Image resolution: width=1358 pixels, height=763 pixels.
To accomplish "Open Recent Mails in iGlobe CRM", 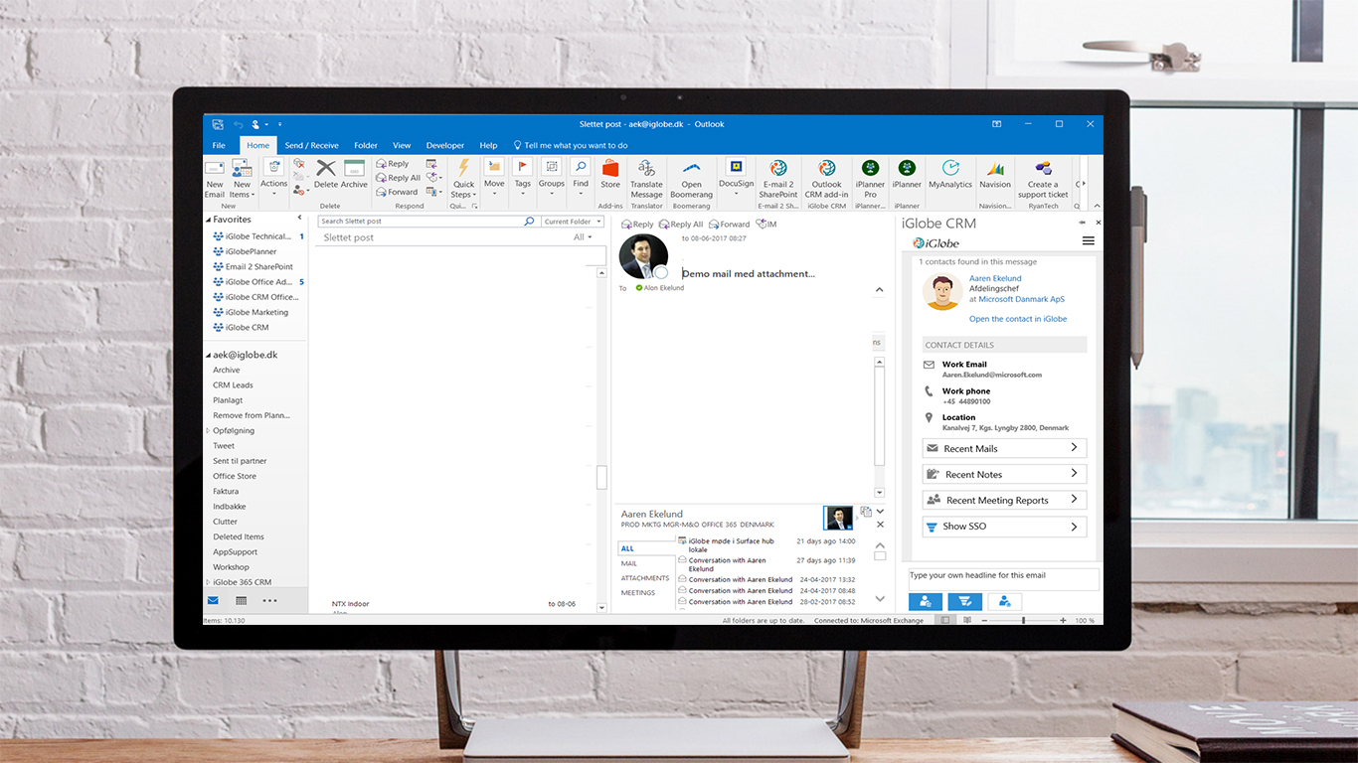I will click(1004, 448).
